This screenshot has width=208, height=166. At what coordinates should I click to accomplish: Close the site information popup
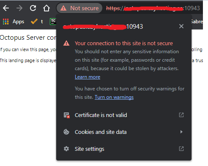[x=181, y=26]
